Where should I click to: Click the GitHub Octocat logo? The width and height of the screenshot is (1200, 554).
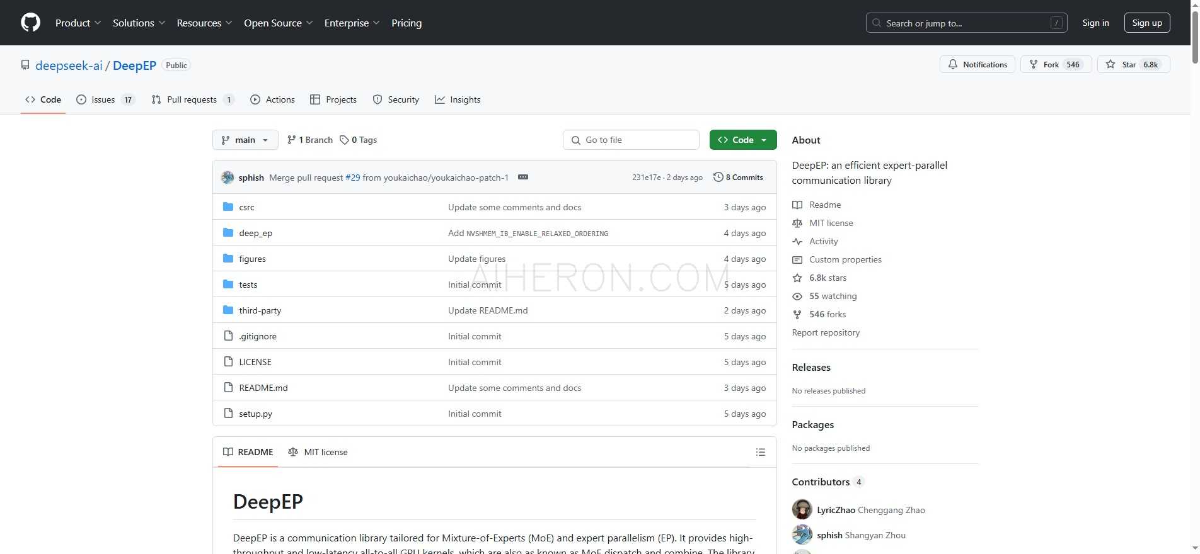[30, 23]
